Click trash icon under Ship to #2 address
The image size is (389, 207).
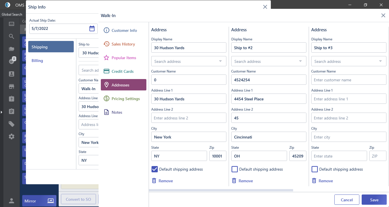coord(234,181)
